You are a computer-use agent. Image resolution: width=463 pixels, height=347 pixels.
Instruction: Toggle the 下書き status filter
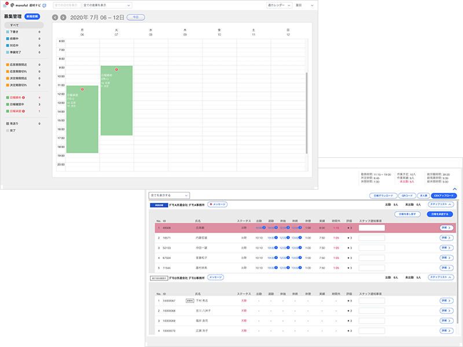click(x=14, y=32)
